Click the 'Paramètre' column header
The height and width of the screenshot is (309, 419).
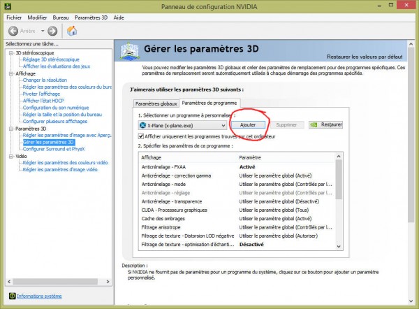coord(286,157)
